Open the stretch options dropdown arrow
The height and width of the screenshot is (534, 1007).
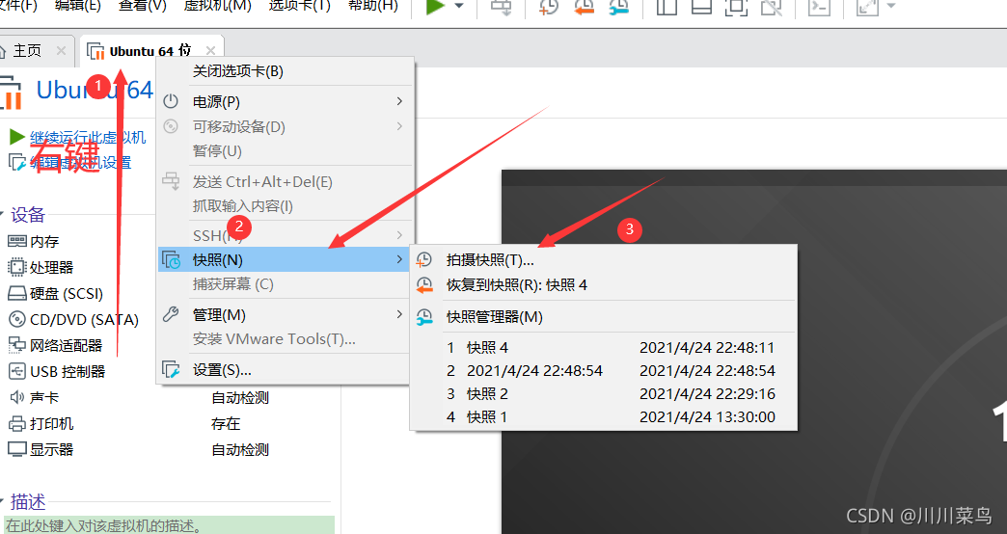890,6
